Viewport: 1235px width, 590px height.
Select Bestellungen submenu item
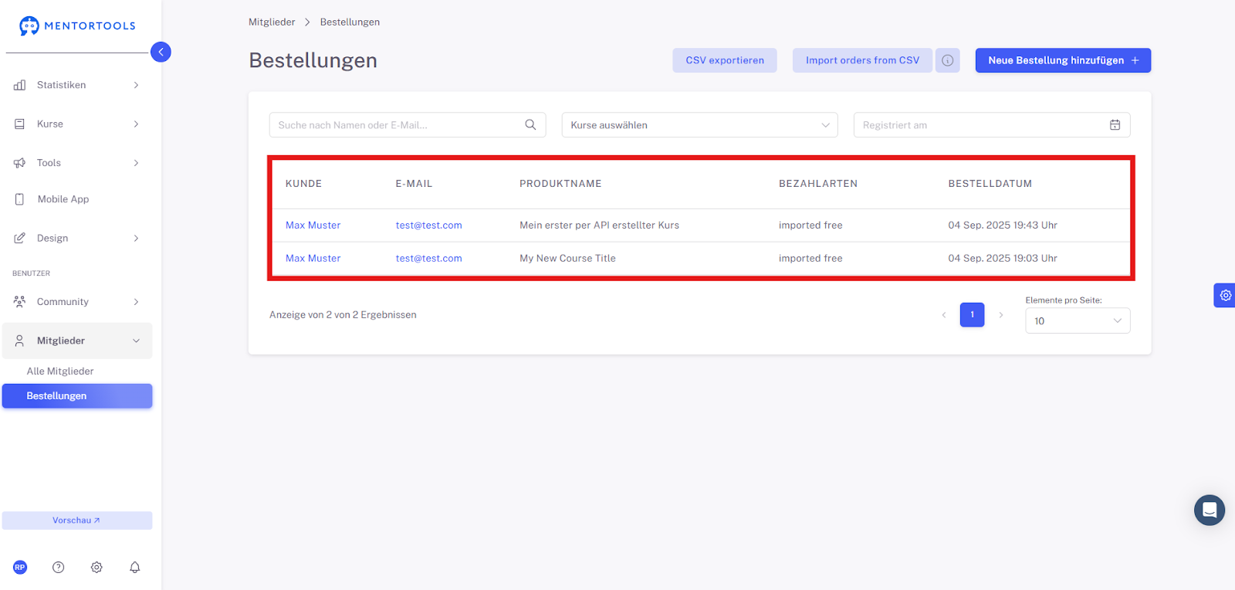(77, 396)
